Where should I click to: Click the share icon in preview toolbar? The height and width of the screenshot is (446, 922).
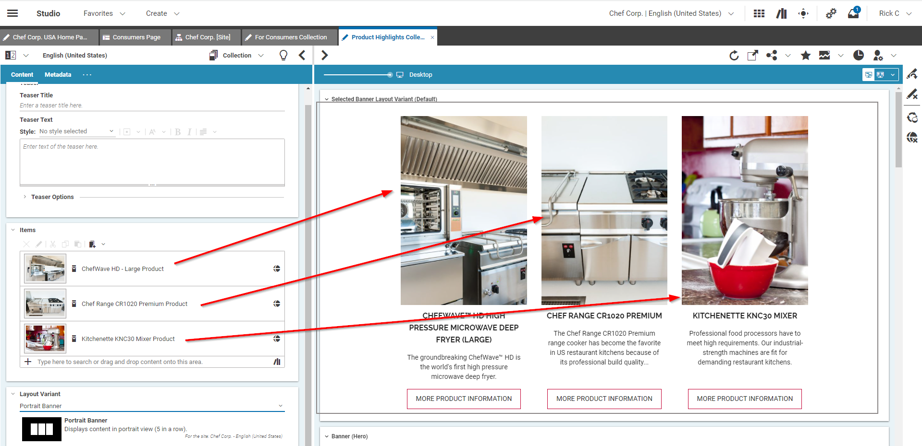772,56
